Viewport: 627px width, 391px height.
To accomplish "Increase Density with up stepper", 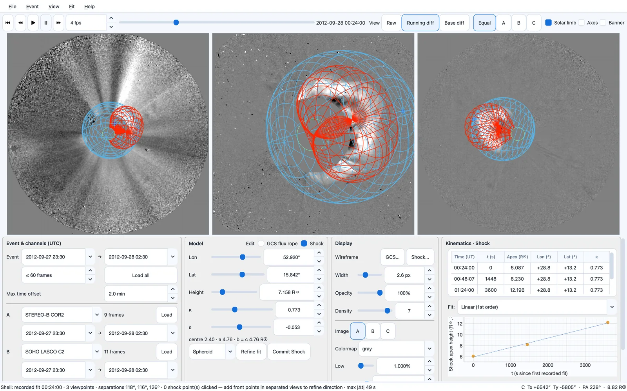I will pyautogui.click(x=429, y=306).
